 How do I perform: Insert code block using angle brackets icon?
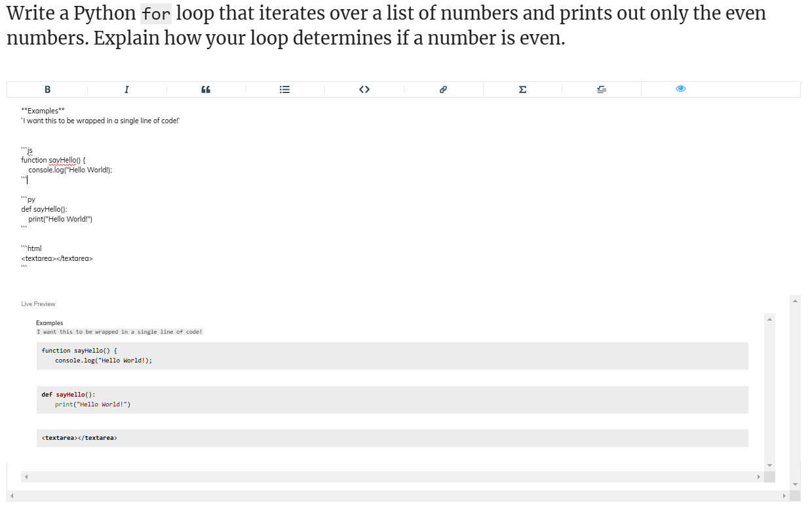[364, 89]
